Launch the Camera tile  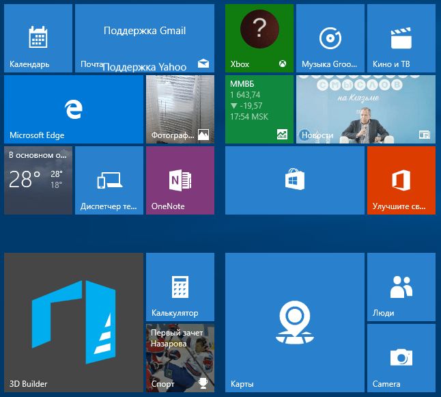[401, 358]
